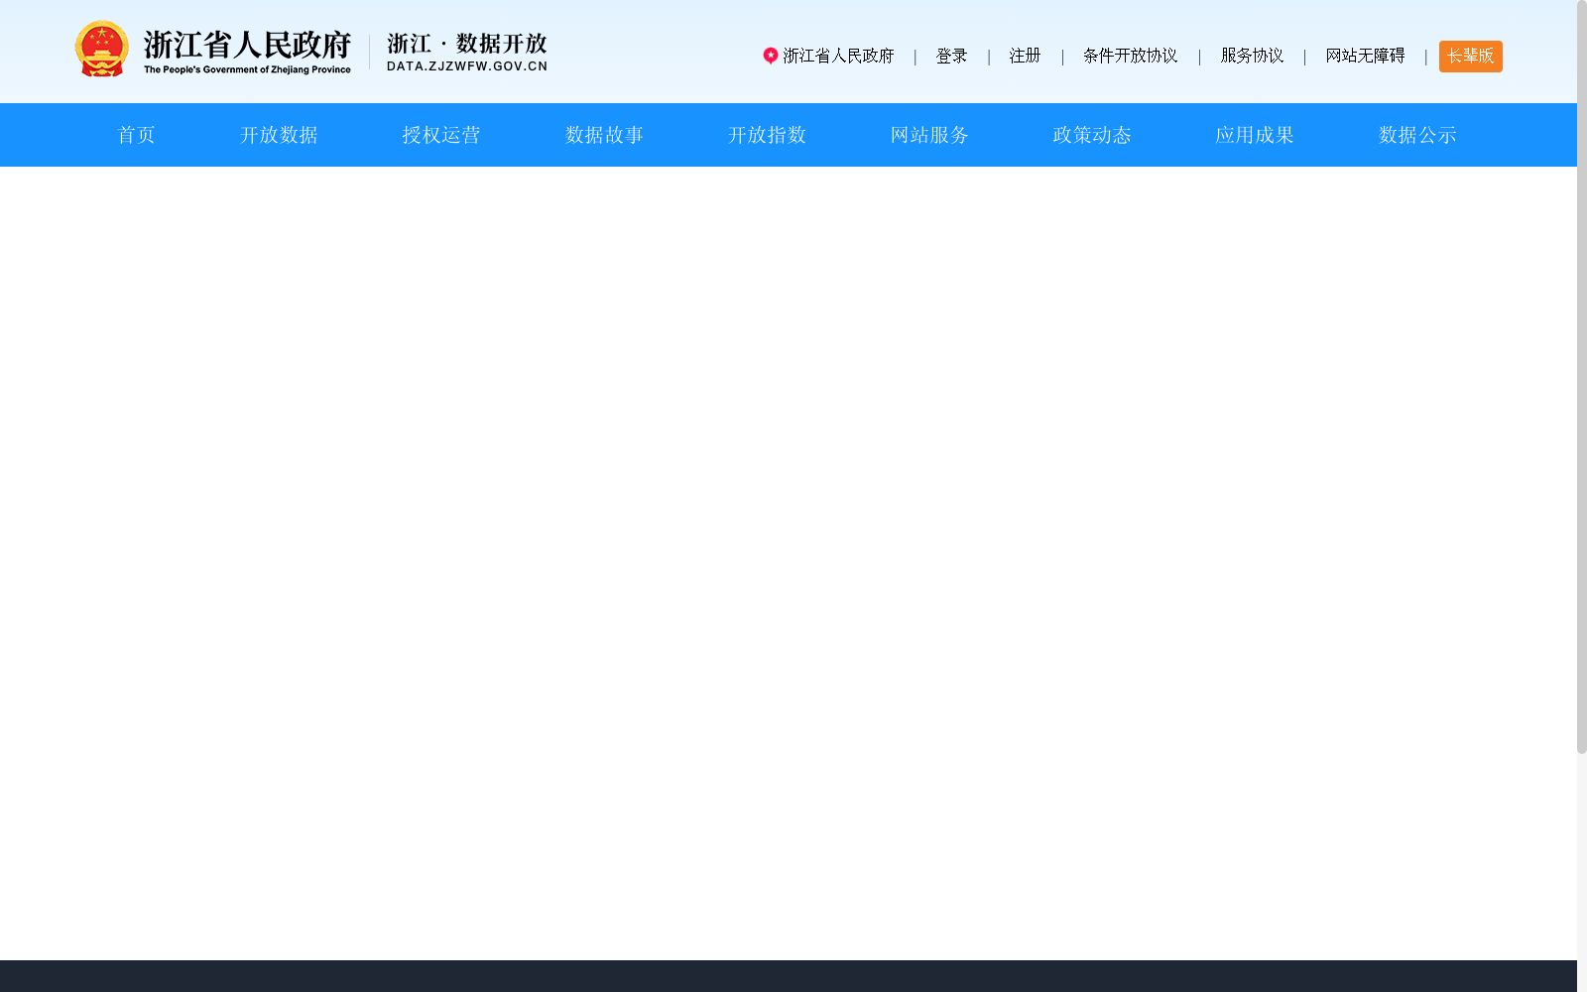Open 浙江省人民政府 link in top bar
Screen dimensions: 1587x992
click(x=838, y=56)
